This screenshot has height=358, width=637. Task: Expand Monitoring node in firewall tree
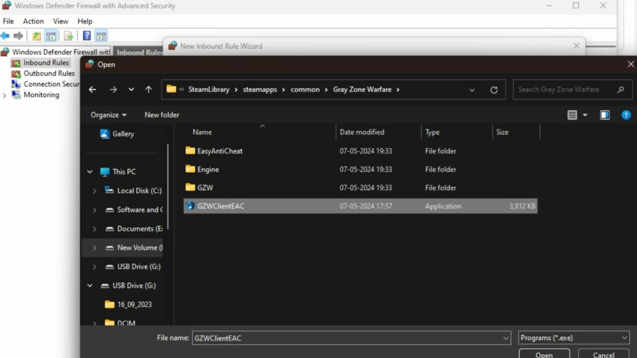(4, 95)
